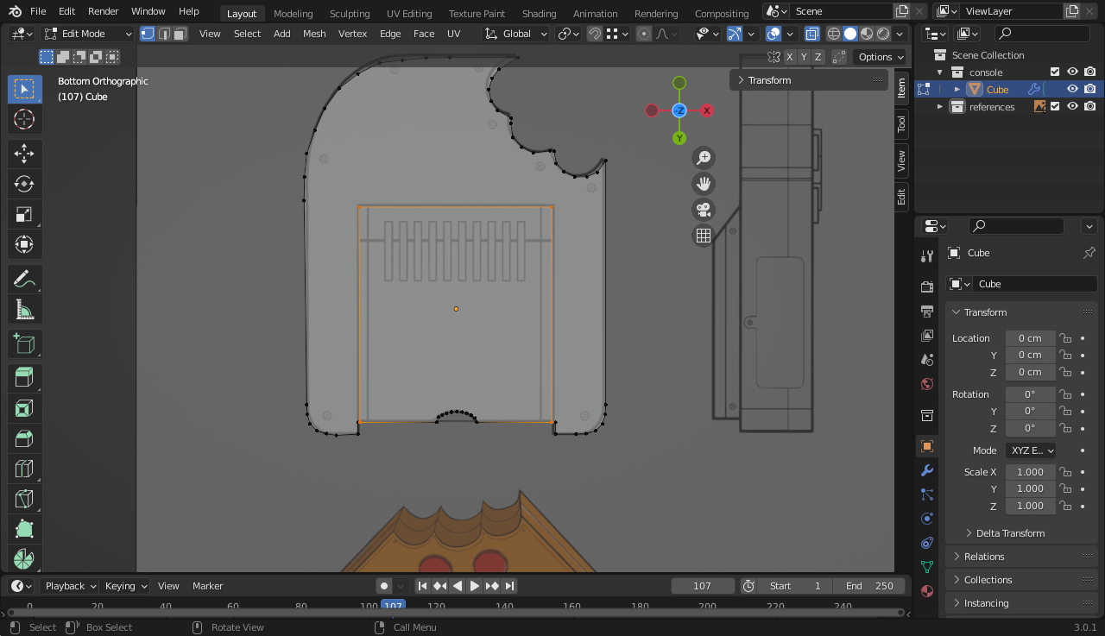Click the zoom magnifier viewport icon

pyautogui.click(x=704, y=158)
